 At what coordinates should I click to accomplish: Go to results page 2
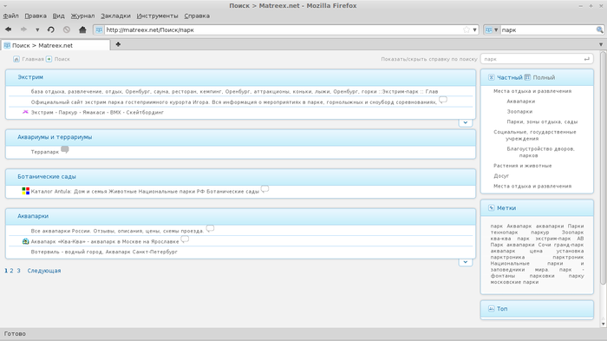coord(11,271)
